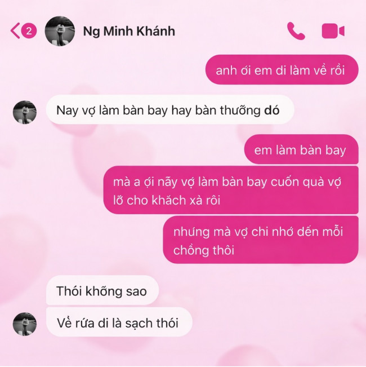This screenshot has width=366, height=367.
Task: Open the unread badge showing 2
Action: [29, 31]
